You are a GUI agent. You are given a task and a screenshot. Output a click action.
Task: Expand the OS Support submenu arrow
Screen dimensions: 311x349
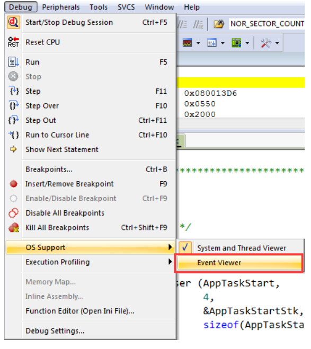point(170,247)
